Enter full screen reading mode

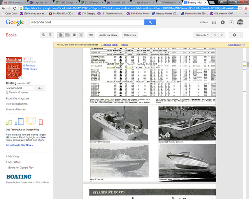(x=81, y=35)
